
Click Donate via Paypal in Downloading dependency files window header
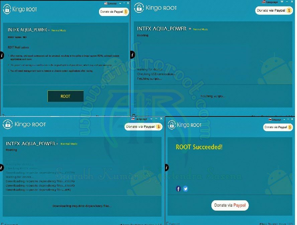click(x=143, y=127)
